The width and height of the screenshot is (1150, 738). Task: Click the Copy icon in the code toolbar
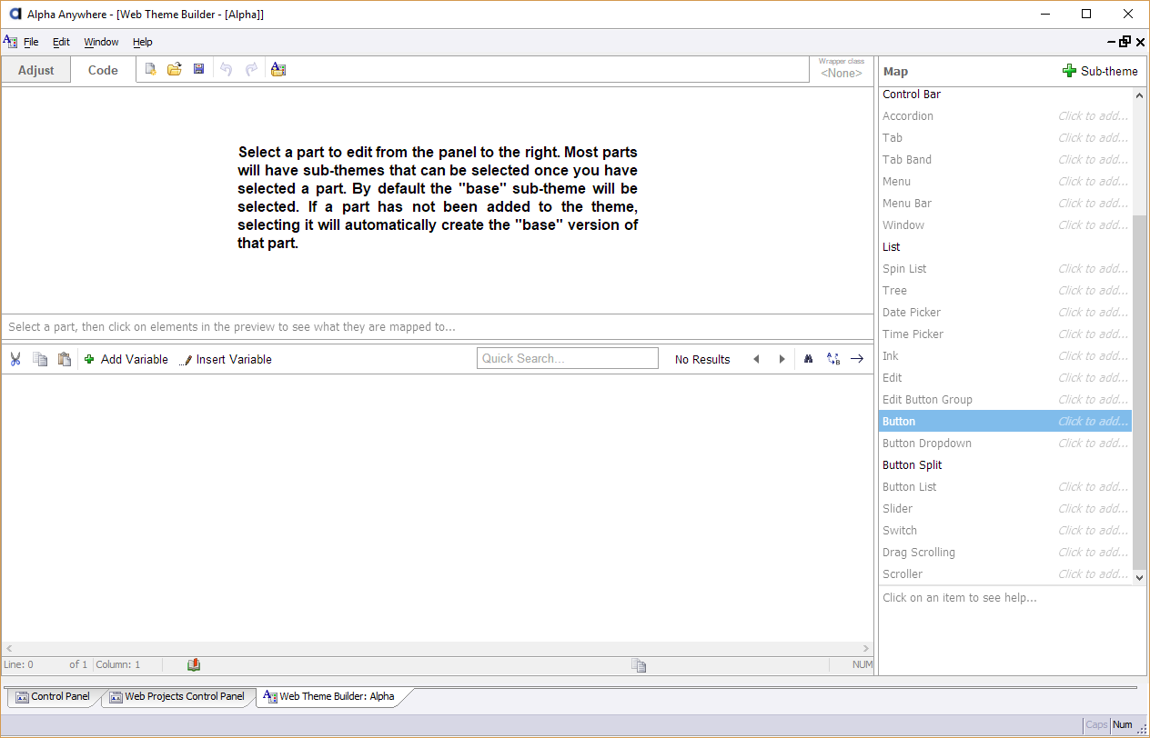click(x=40, y=359)
